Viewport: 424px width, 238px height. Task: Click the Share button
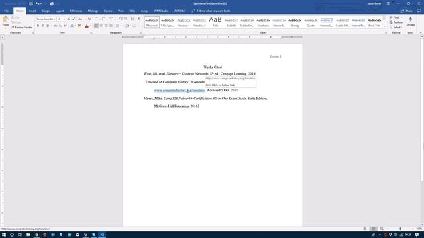pyautogui.click(x=406, y=11)
